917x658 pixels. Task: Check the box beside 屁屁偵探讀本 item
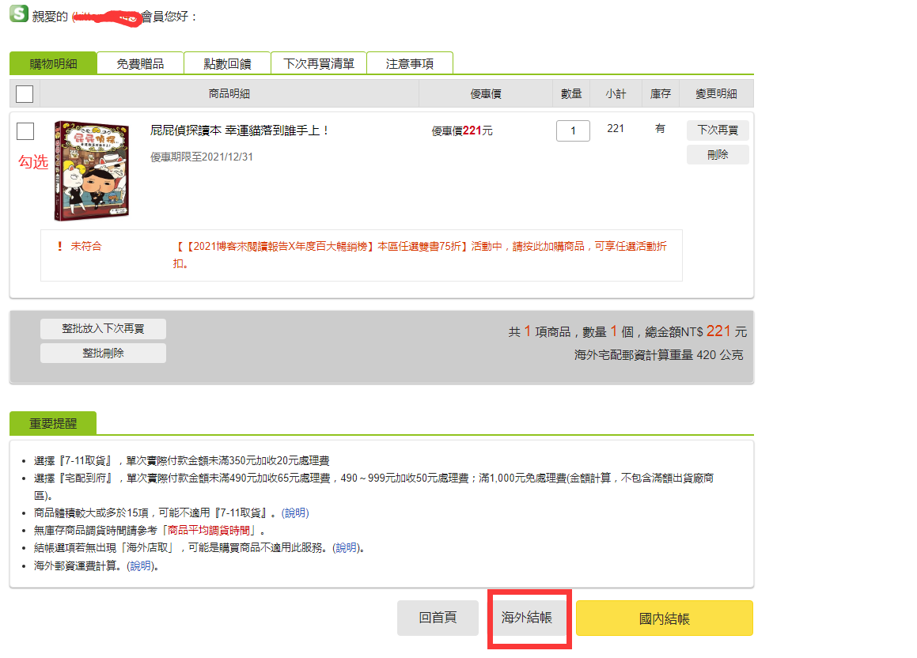(25, 131)
